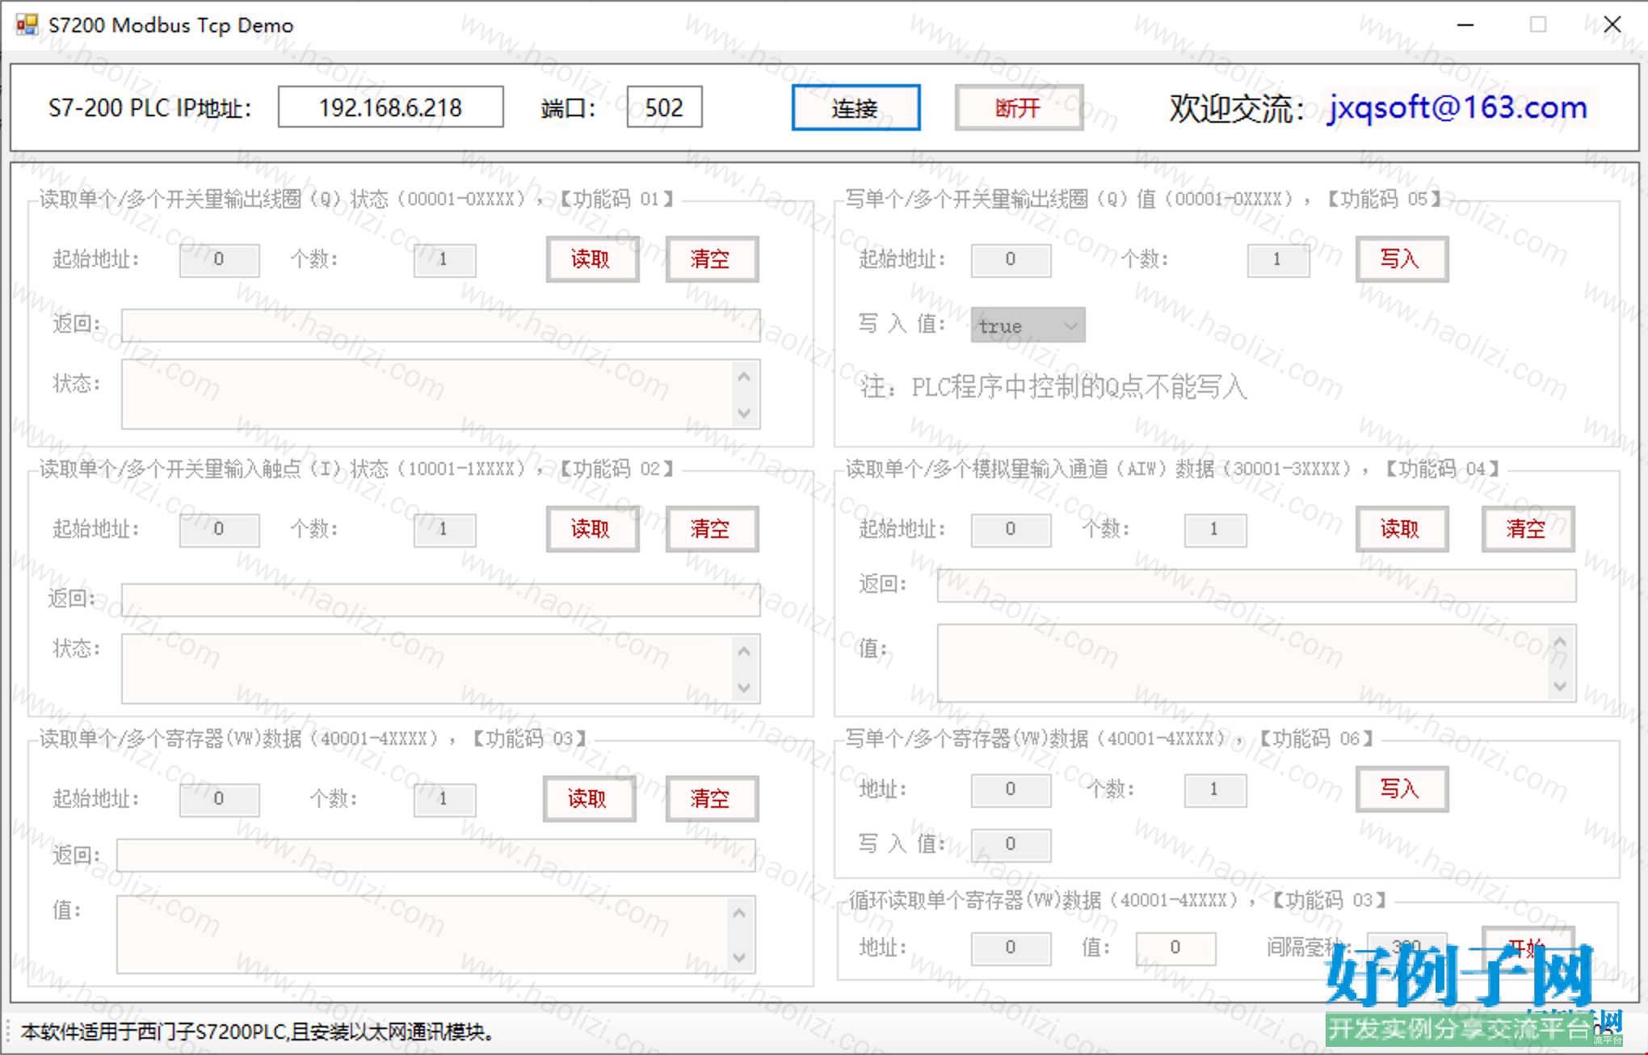Click the address field in function code 06 group
This screenshot has height=1055, width=1648.
coord(1011,790)
